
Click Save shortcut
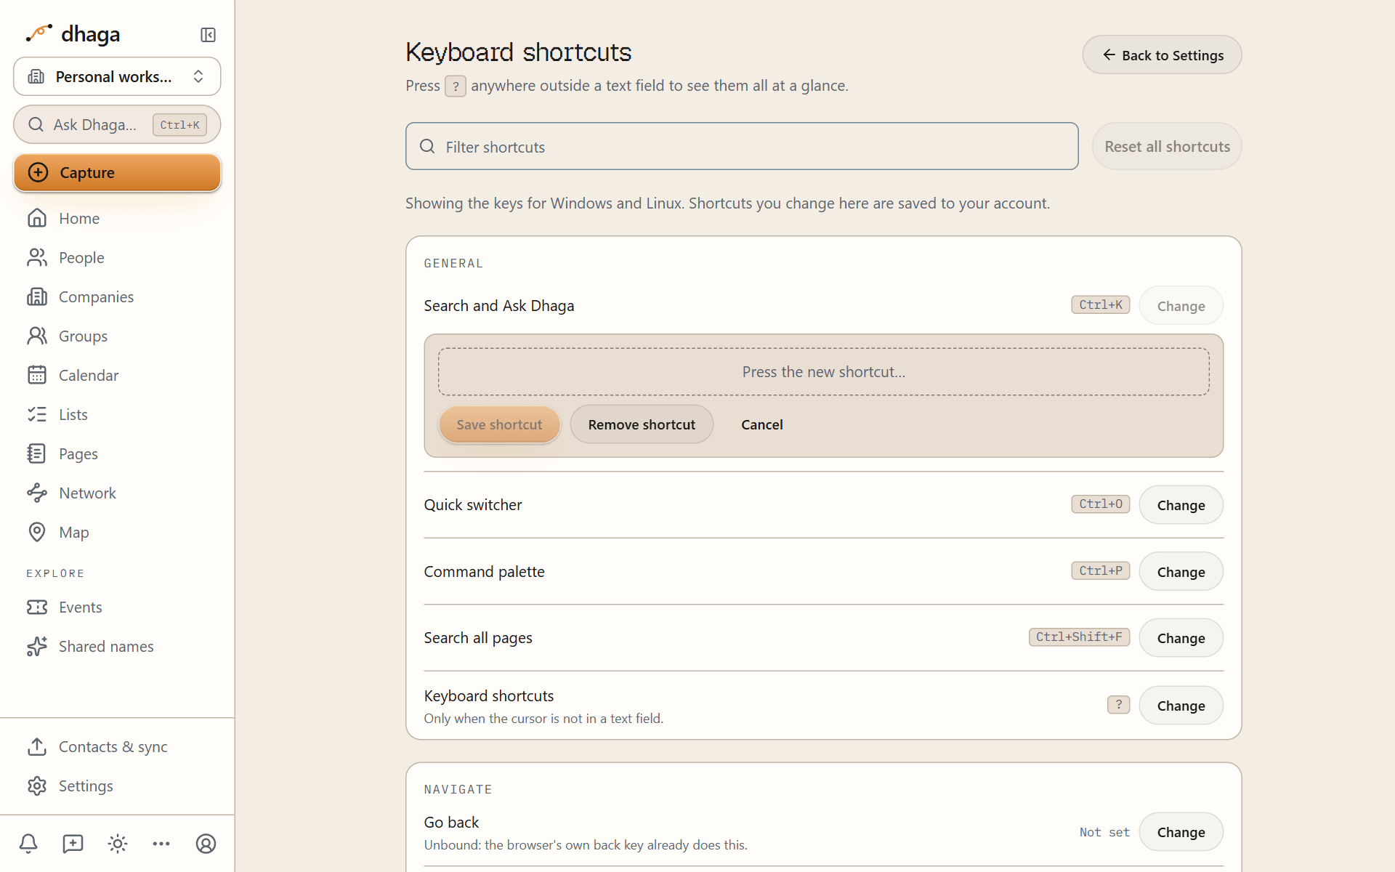[499, 424]
